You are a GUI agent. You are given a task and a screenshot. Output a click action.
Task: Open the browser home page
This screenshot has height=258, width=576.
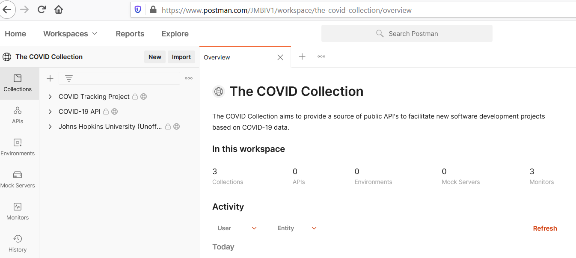(59, 9)
